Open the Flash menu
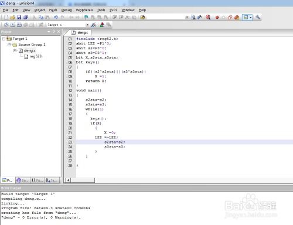This screenshot has width=293, height=225. point(53,10)
